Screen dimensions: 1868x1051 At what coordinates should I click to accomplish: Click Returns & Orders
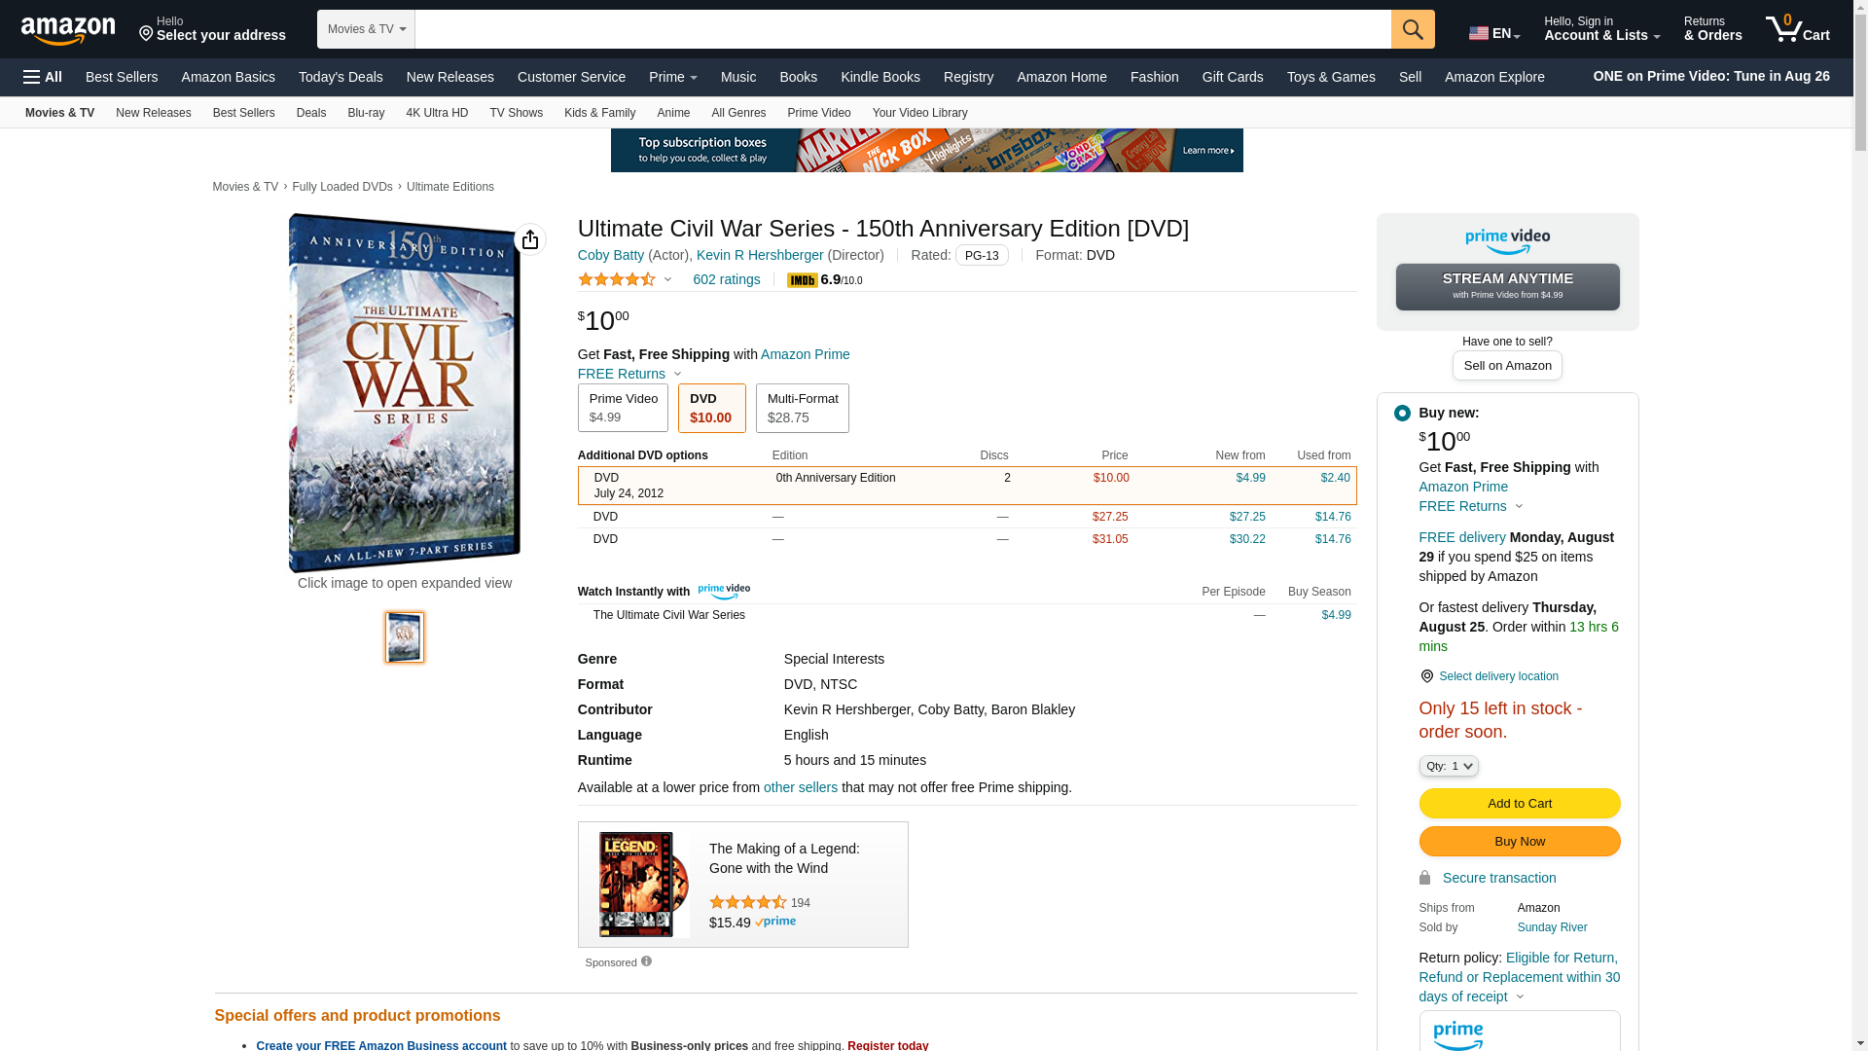(1713, 29)
